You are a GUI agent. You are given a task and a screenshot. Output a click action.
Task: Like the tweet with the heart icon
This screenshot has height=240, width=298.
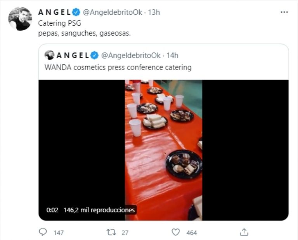point(176,232)
